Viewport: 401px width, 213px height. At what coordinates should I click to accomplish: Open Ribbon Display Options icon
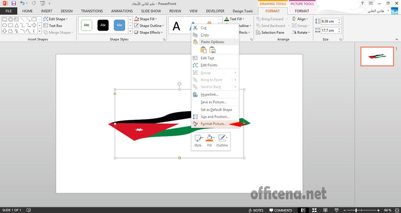[371, 4]
